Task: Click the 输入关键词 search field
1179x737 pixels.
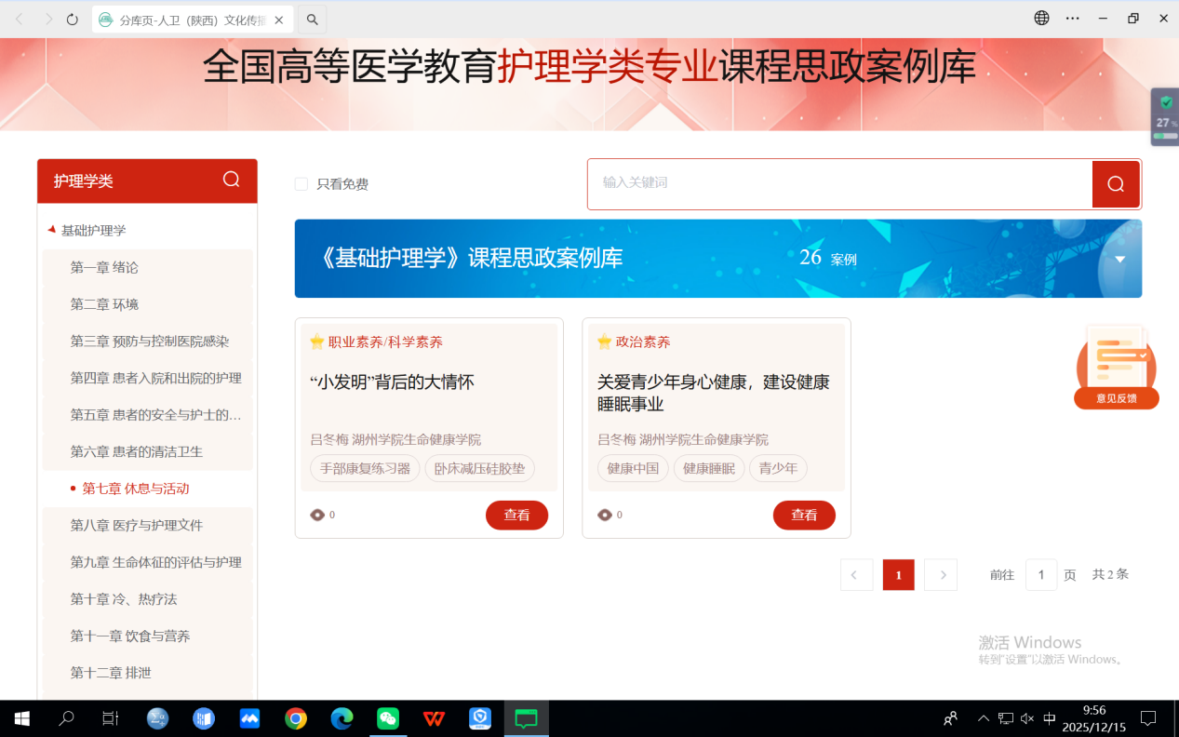Action: (837, 183)
